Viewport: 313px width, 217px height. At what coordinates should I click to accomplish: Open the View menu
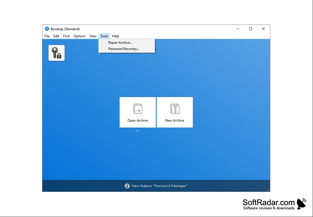coord(93,36)
